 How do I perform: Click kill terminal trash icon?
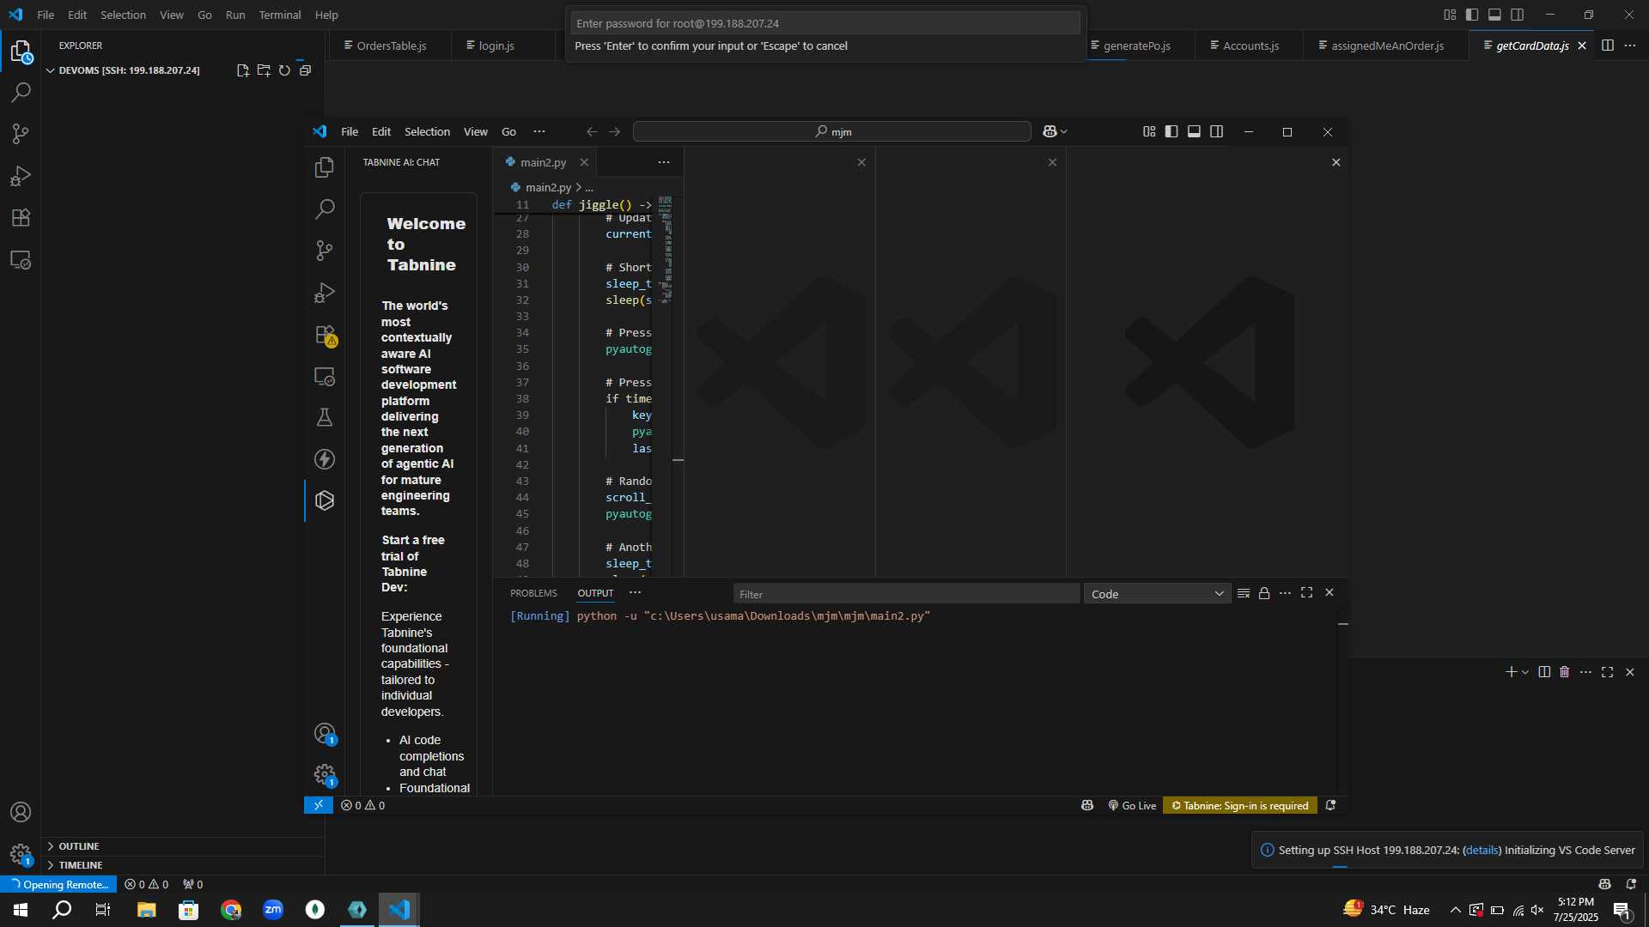[x=1565, y=672]
